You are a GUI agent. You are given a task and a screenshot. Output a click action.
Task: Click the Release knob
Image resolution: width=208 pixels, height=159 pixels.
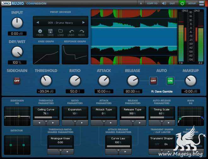pyautogui.click(x=133, y=81)
